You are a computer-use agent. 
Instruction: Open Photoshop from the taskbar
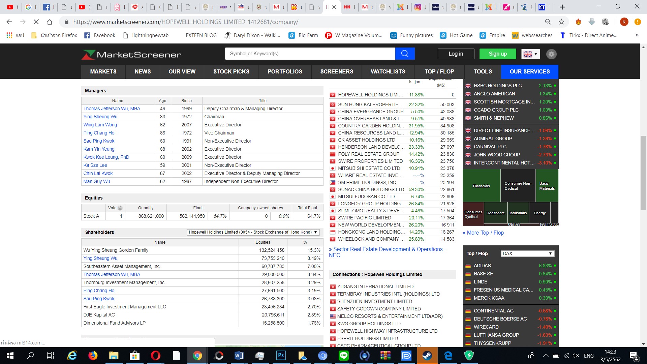click(281, 356)
